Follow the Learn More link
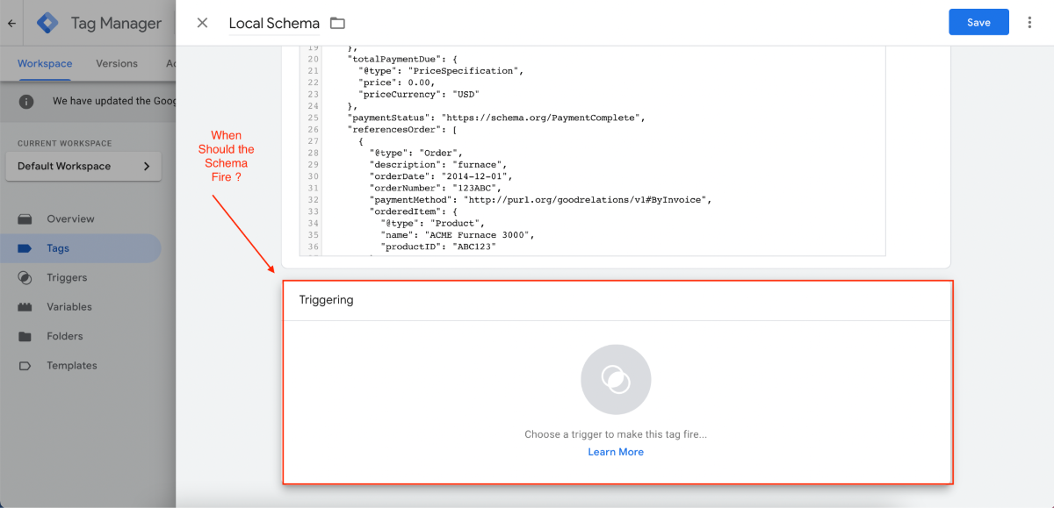The height and width of the screenshot is (508, 1054). pos(616,452)
